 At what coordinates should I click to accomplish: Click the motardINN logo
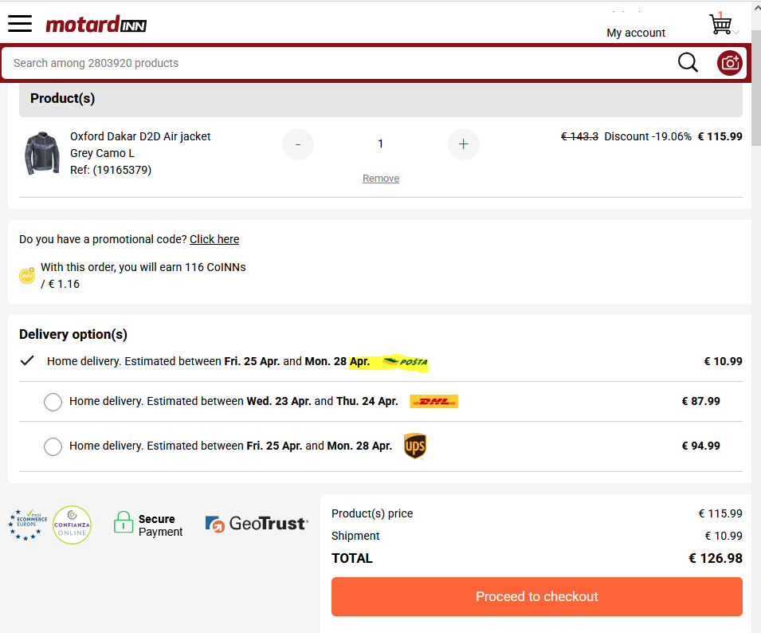(x=96, y=25)
